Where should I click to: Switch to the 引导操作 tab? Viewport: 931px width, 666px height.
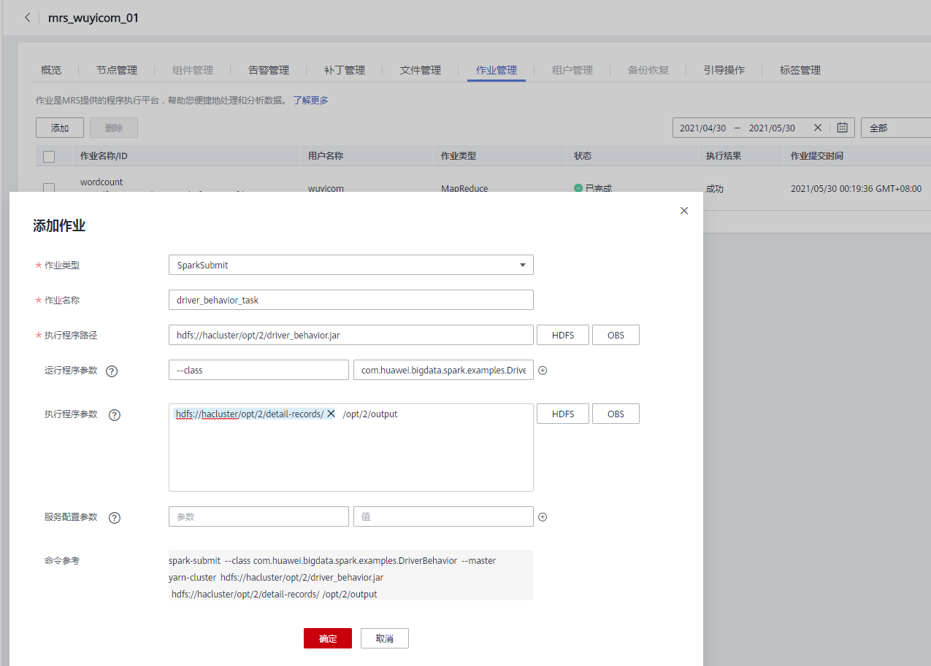(x=724, y=70)
